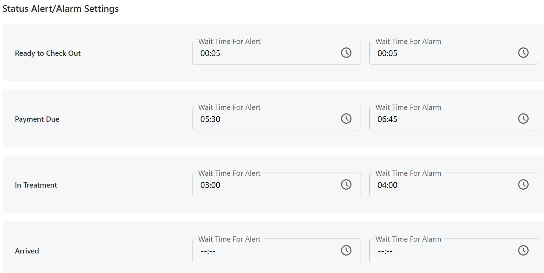Focus Ready to Check Out alarm time 00:05

click(387, 53)
